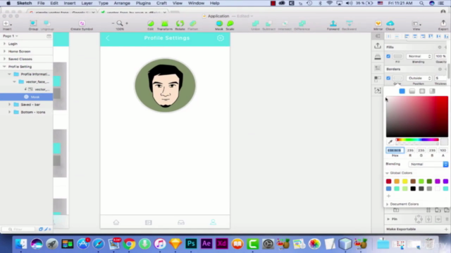Click back arrow in Profile Settings header
Screen dimensions: 451x253
[108, 38]
